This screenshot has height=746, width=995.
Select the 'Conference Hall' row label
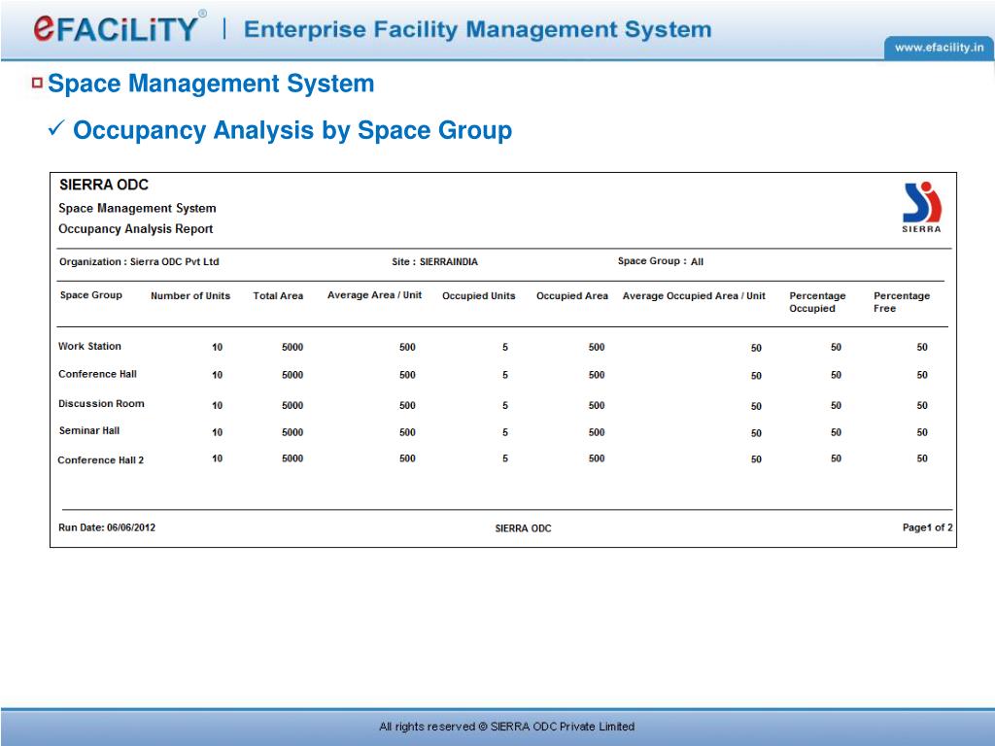click(97, 374)
